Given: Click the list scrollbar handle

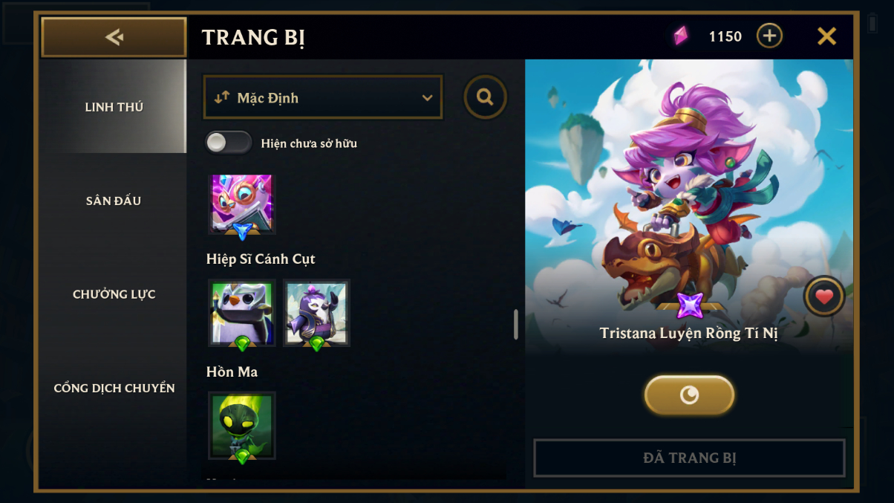Looking at the screenshot, I should [x=516, y=325].
